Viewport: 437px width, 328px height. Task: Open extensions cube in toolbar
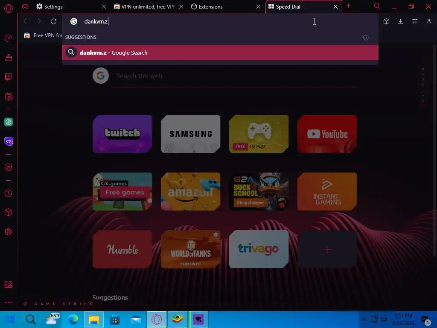coord(386,21)
